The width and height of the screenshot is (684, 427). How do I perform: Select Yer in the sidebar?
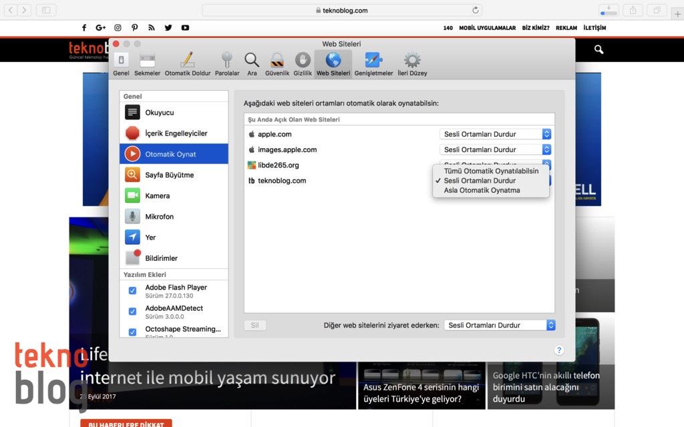click(x=174, y=238)
